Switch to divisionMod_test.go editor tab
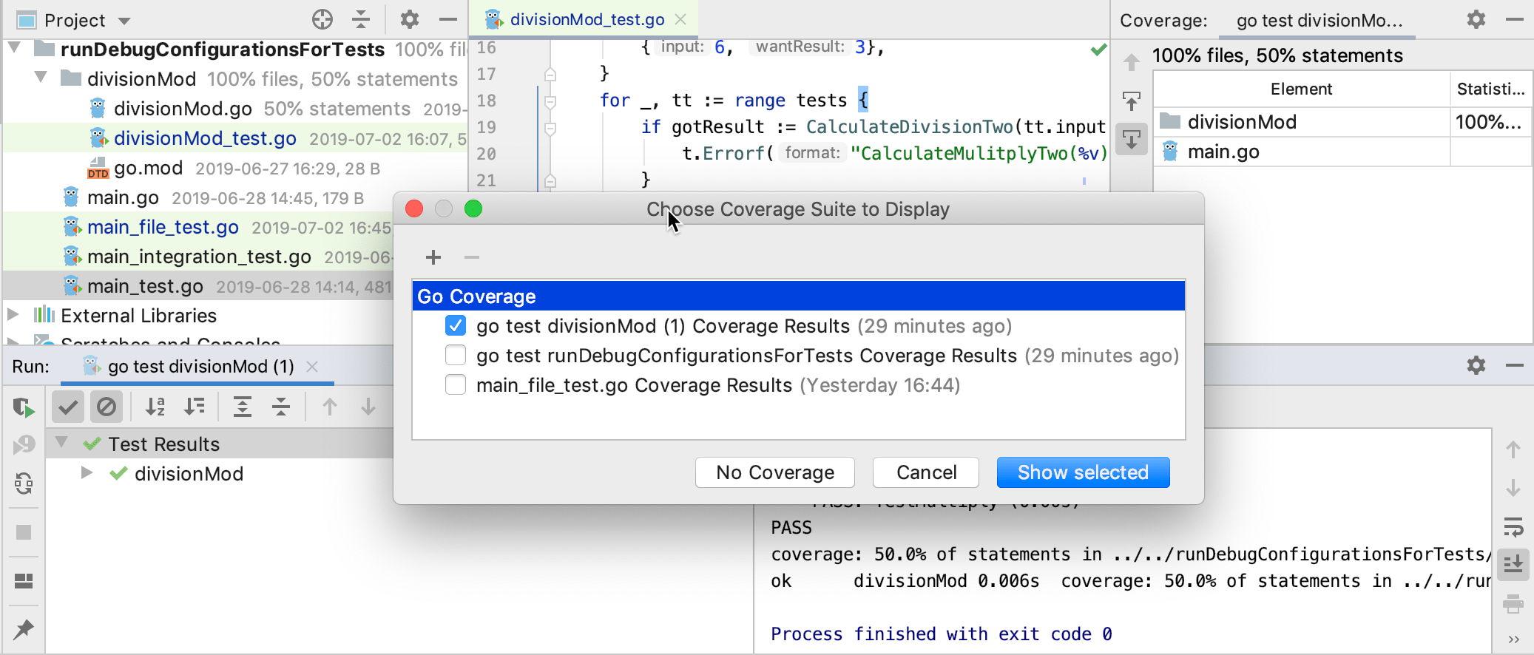 587,20
